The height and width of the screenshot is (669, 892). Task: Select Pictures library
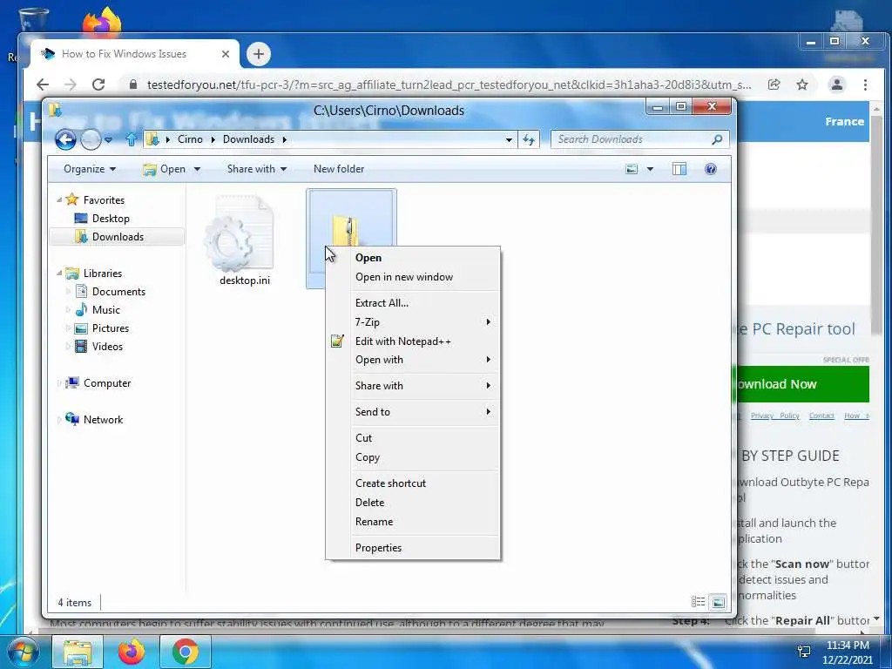(111, 328)
